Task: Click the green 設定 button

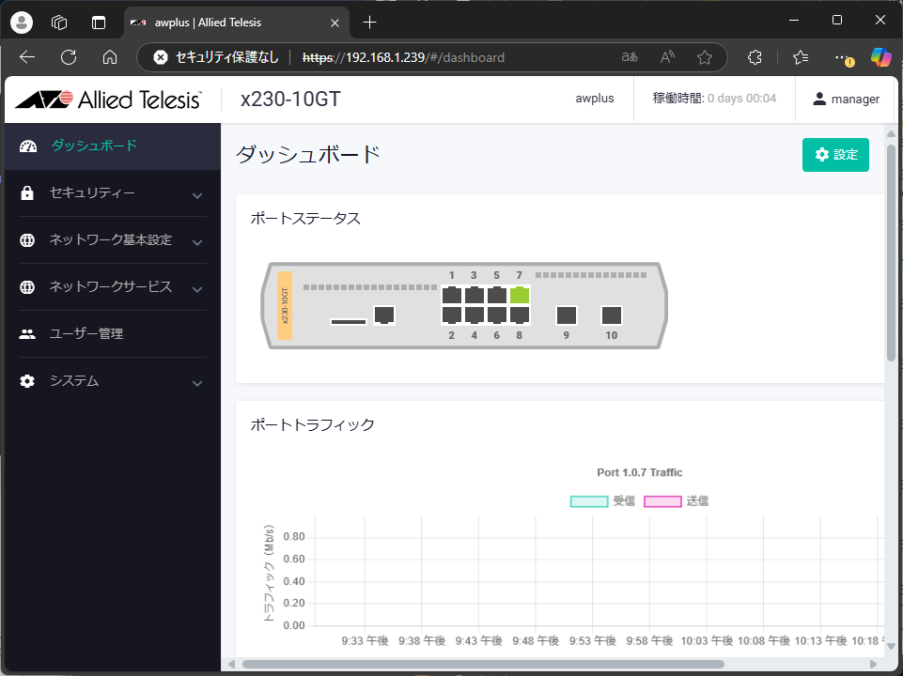Action: (x=835, y=155)
